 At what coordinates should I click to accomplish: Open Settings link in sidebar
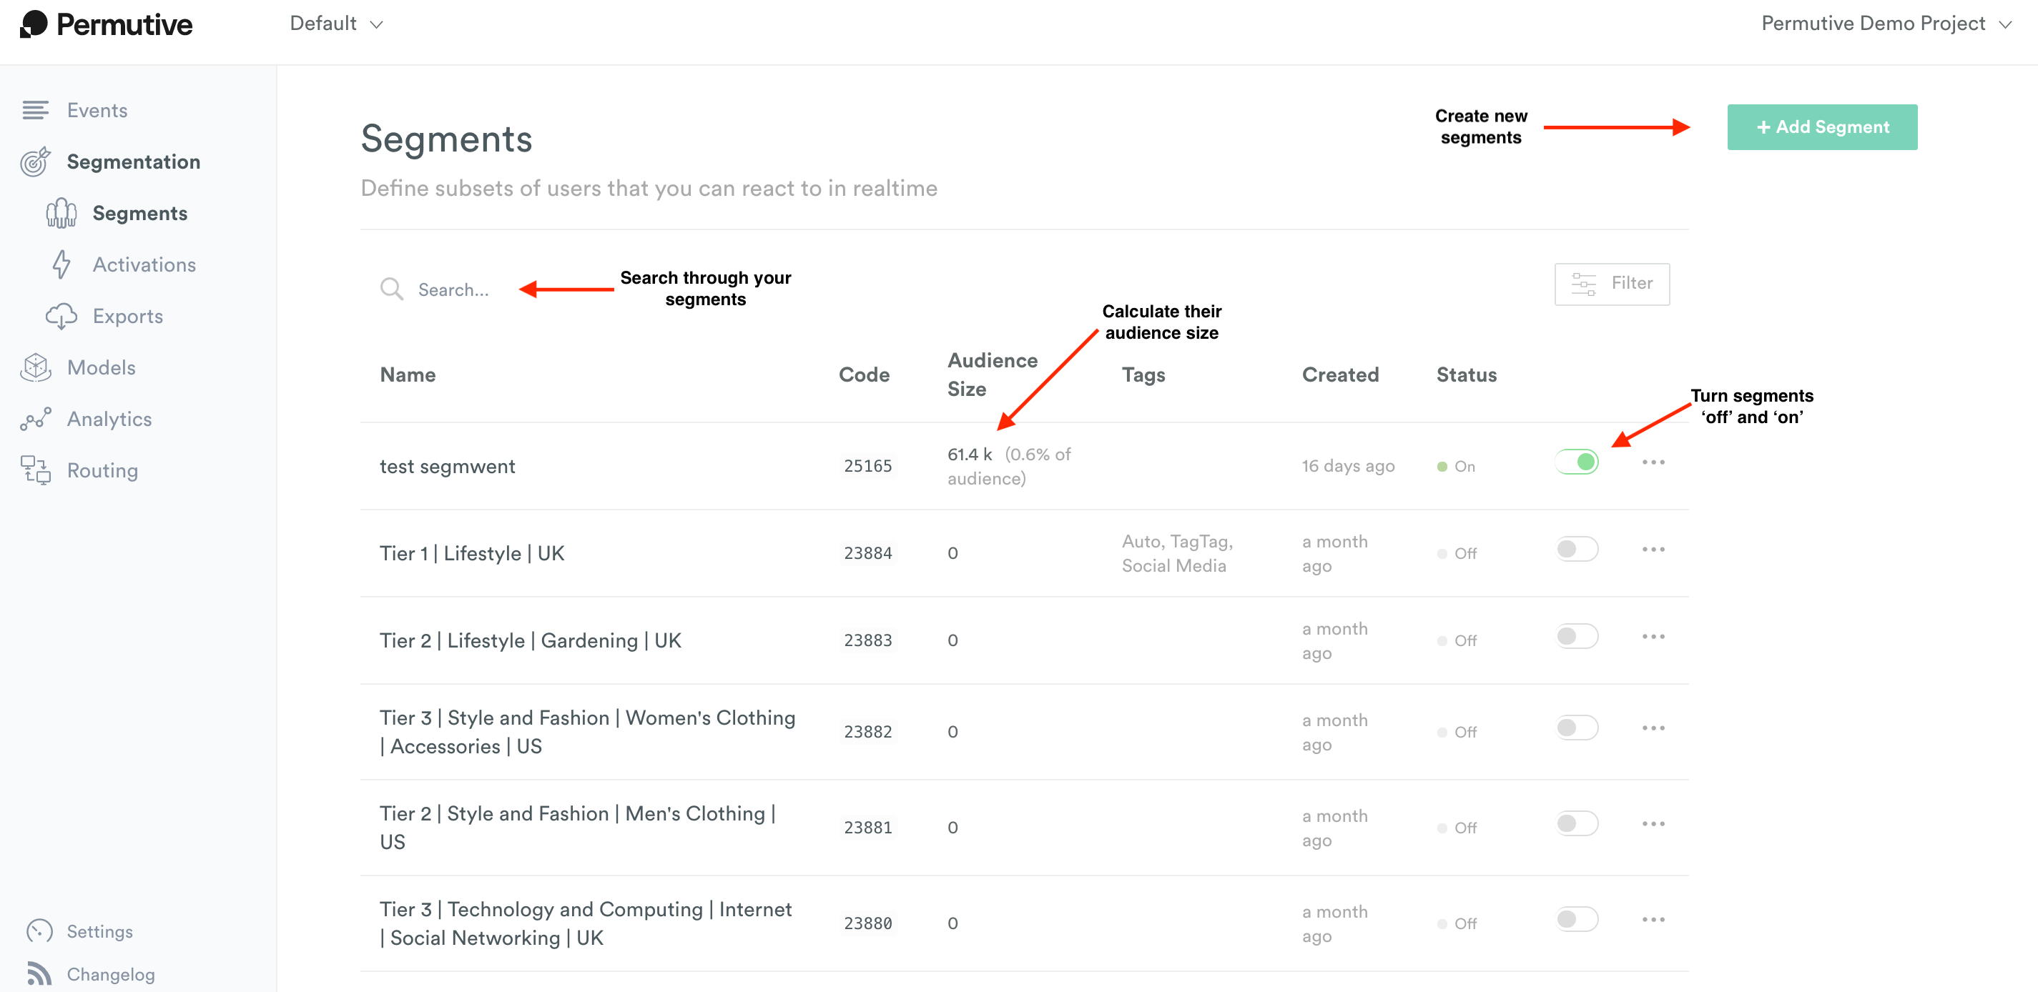click(99, 931)
